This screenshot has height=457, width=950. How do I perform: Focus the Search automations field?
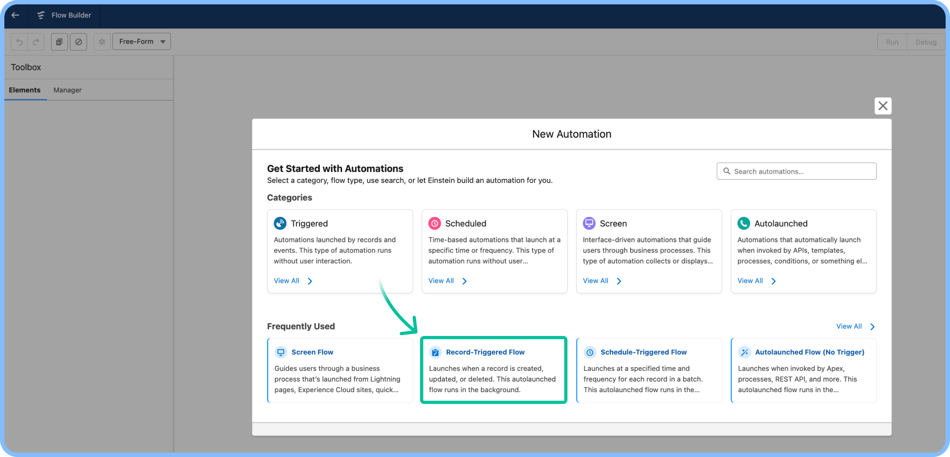point(797,171)
